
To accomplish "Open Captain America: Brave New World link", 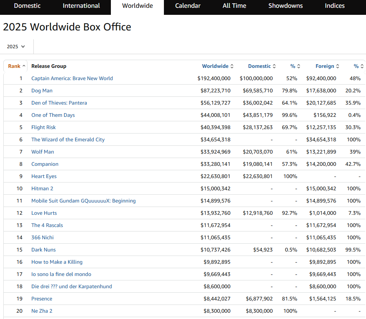I will [x=72, y=78].
